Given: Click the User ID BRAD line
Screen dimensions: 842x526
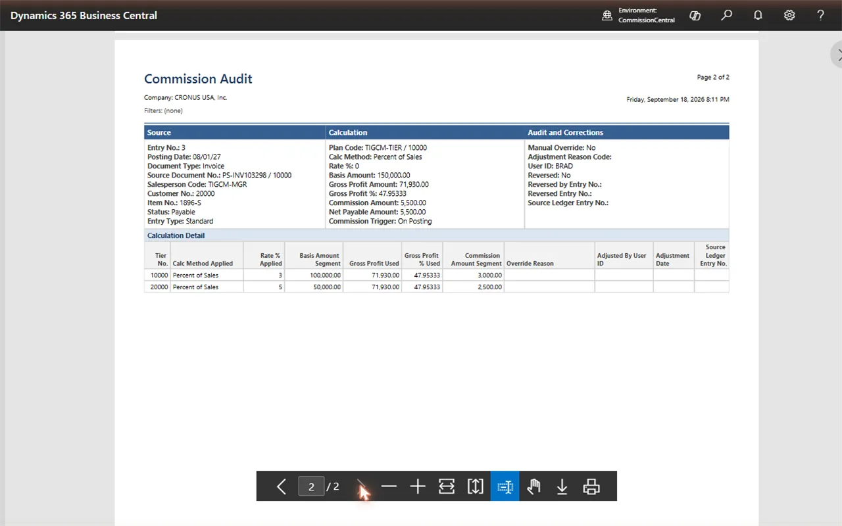Looking at the screenshot, I should click(550, 166).
